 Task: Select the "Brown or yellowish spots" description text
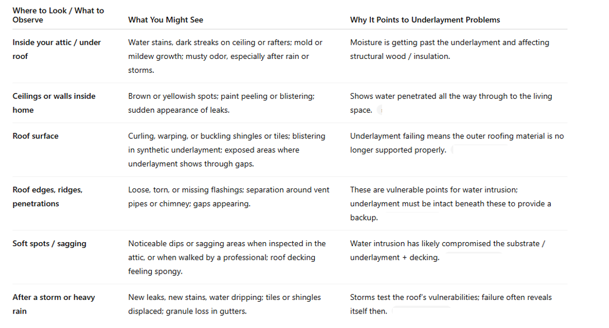[x=221, y=103]
